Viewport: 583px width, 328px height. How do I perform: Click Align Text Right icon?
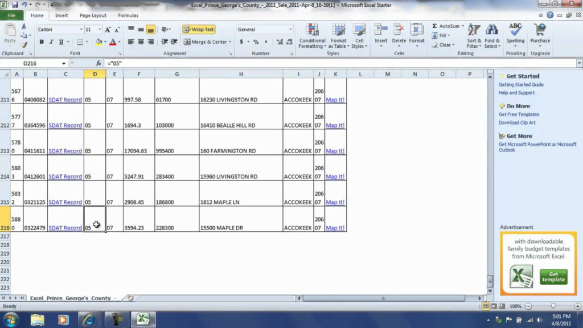click(x=150, y=42)
